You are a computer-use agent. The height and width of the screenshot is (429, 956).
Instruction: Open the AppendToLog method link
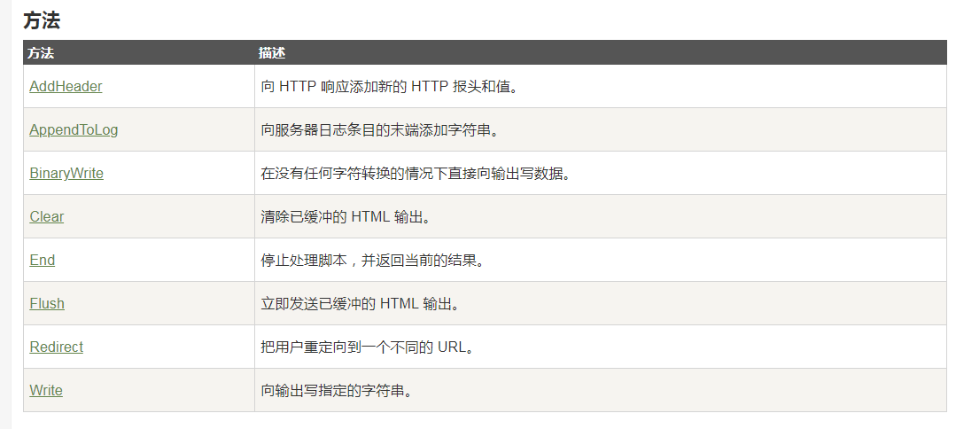tap(74, 130)
